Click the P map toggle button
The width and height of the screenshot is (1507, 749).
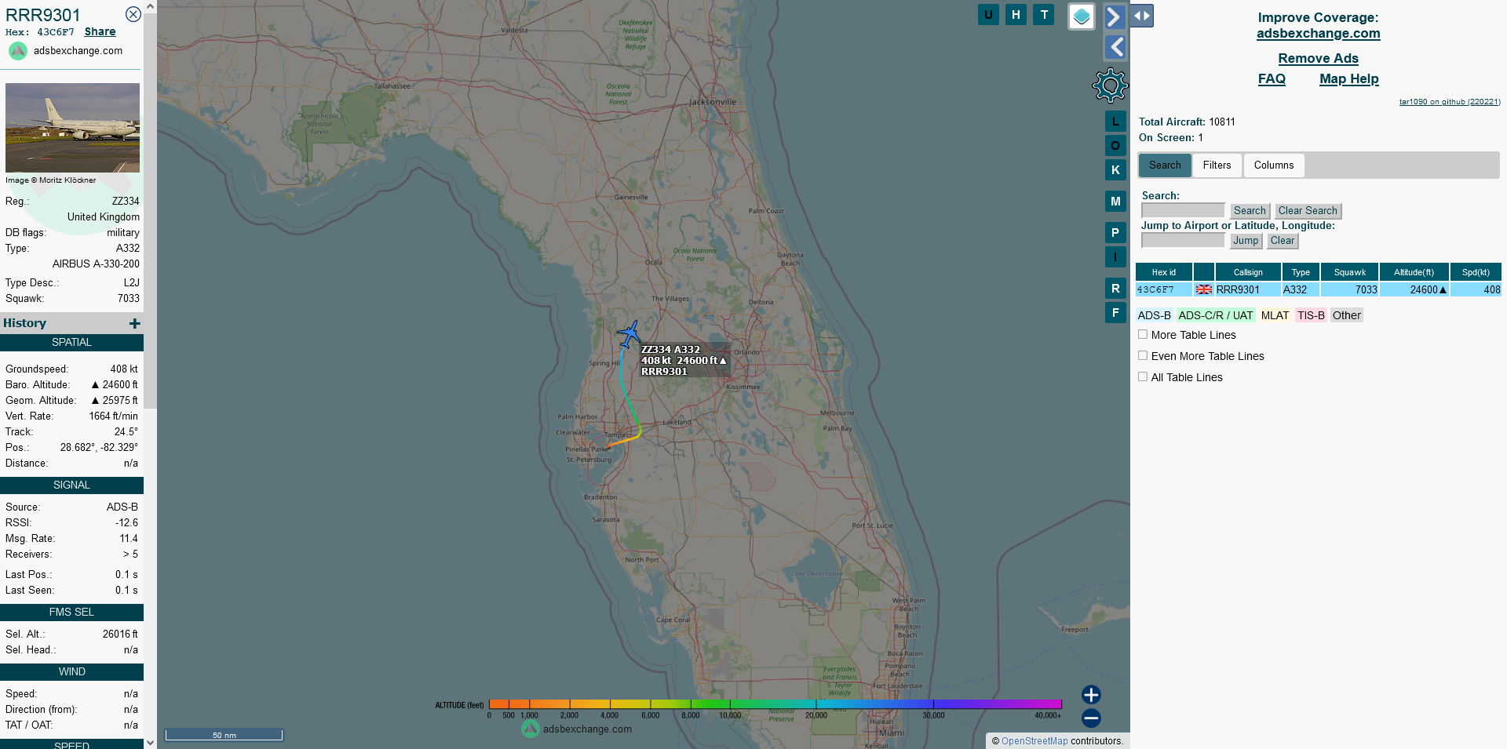[x=1115, y=233]
